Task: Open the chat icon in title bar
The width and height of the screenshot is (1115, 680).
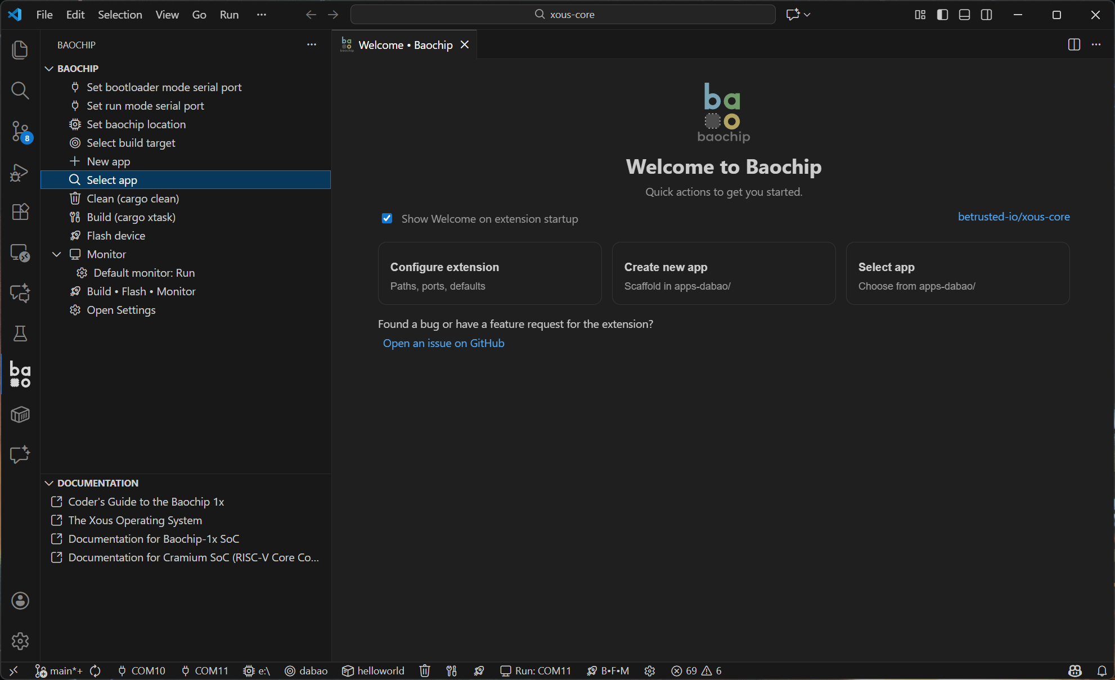Action: click(793, 15)
